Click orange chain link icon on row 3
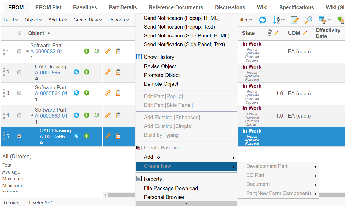The height and width of the screenshot is (206, 345). [108, 93]
